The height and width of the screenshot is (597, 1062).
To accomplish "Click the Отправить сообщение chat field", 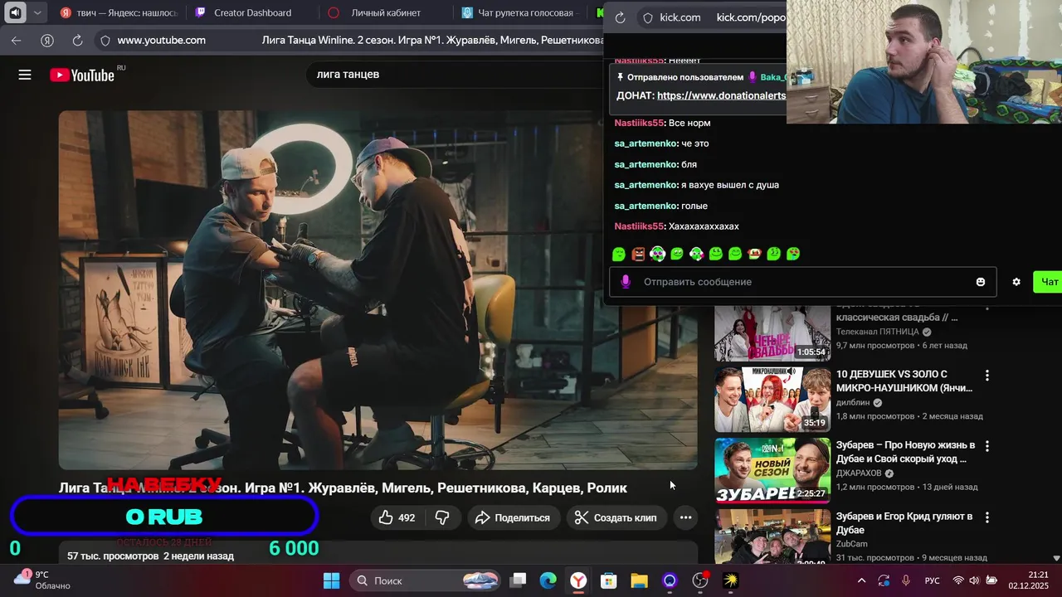I will pyautogui.click(x=802, y=282).
